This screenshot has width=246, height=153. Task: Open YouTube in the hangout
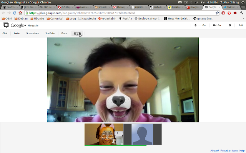(50, 33)
